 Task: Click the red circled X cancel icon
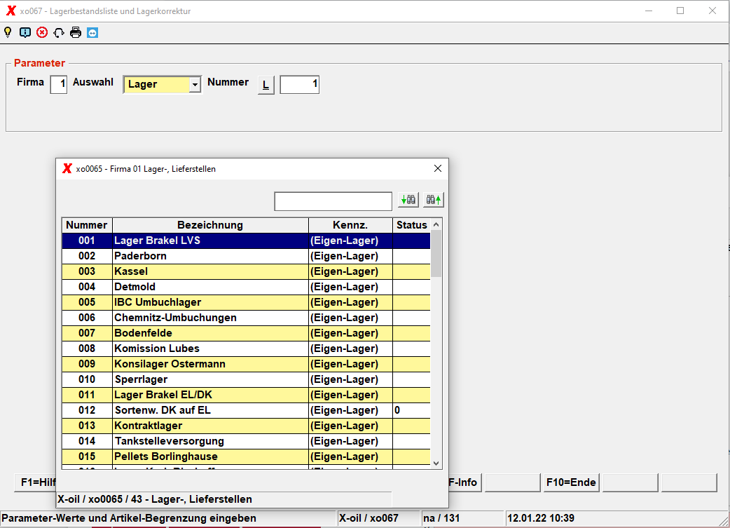(x=42, y=32)
